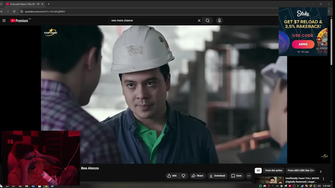The height and width of the screenshot is (188, 335).
Task: Select the 'From the series' chip
Action: [x=273, y=171]
